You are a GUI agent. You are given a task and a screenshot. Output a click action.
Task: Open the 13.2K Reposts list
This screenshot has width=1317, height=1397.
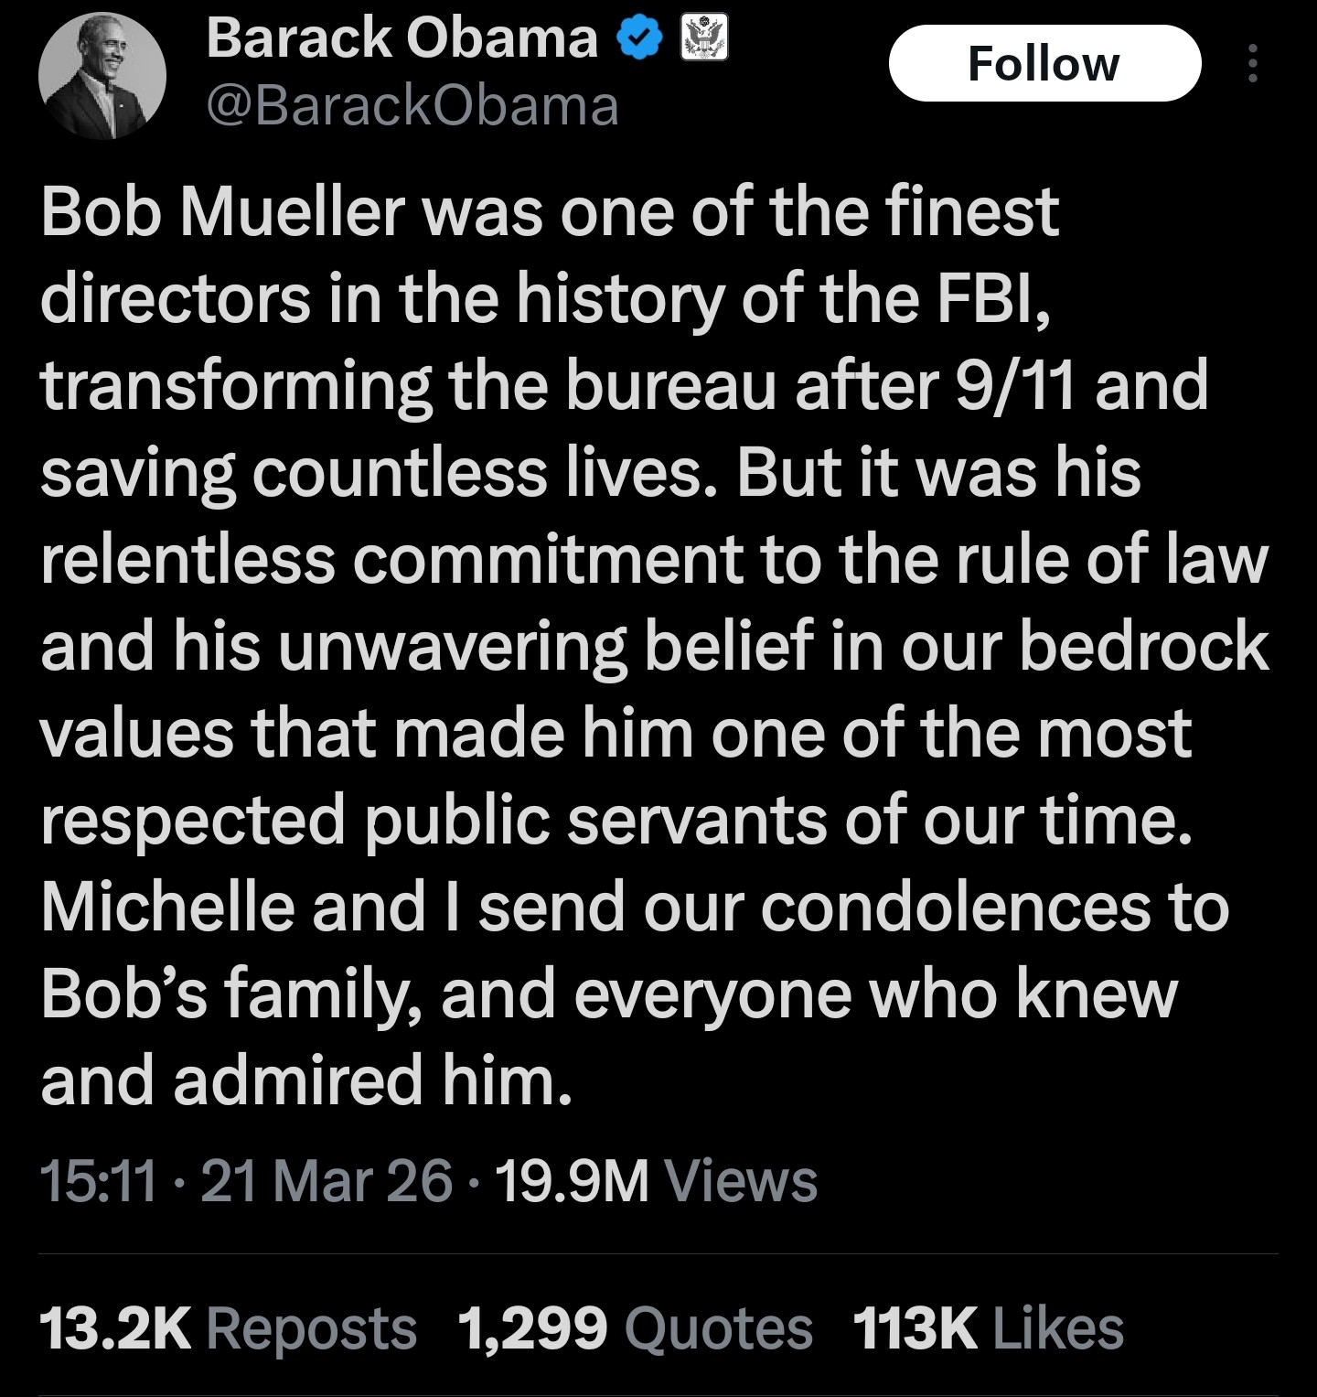click(229, 1328)
